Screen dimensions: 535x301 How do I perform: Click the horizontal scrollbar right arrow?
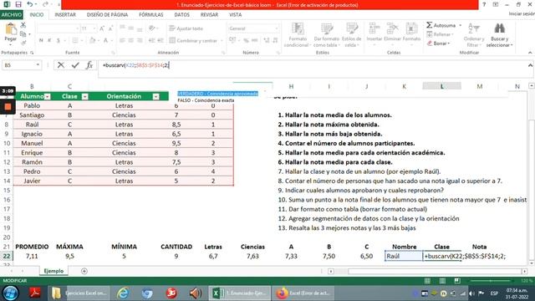pyautogui.click(x=524, y=271)
